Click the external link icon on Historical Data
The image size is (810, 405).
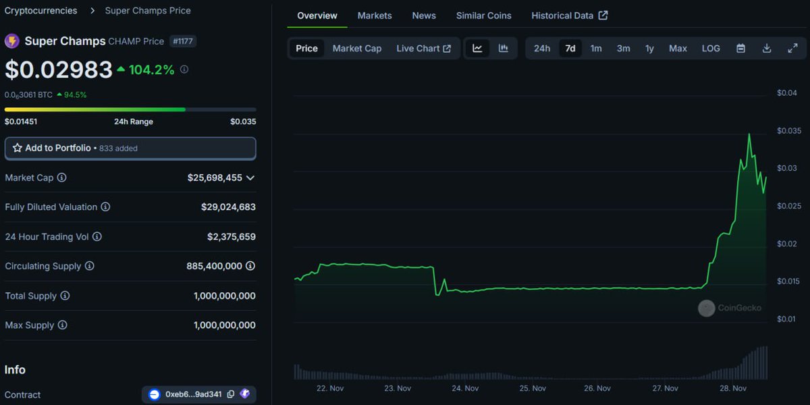click(x=603, y=16)
